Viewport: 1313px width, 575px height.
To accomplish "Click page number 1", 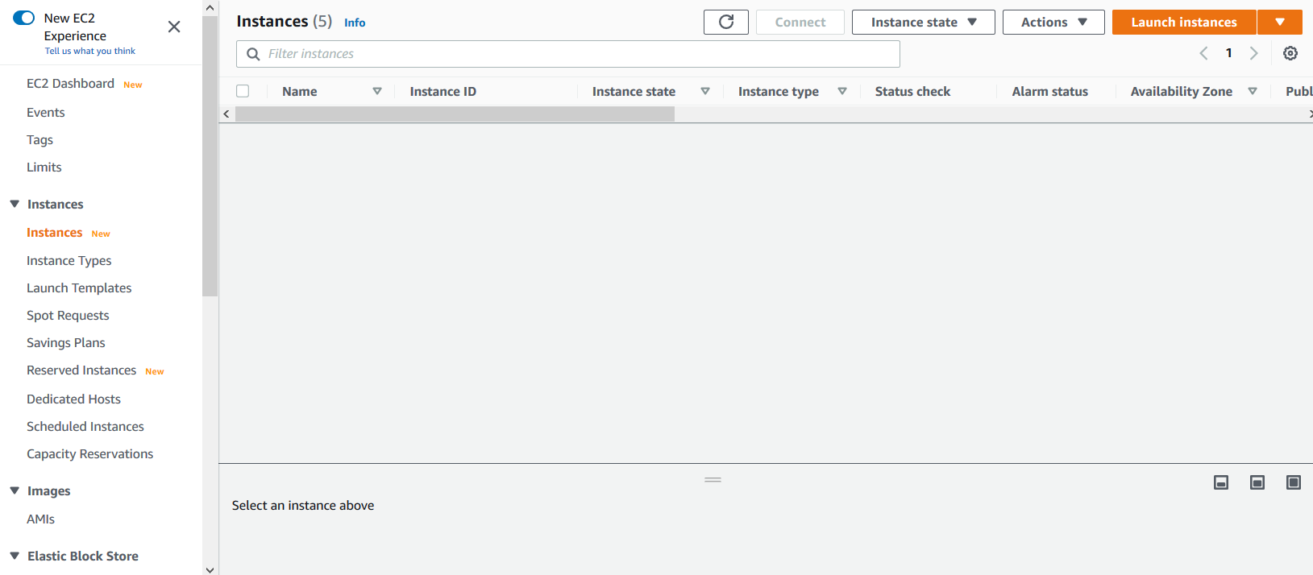I will point(1228,53).
